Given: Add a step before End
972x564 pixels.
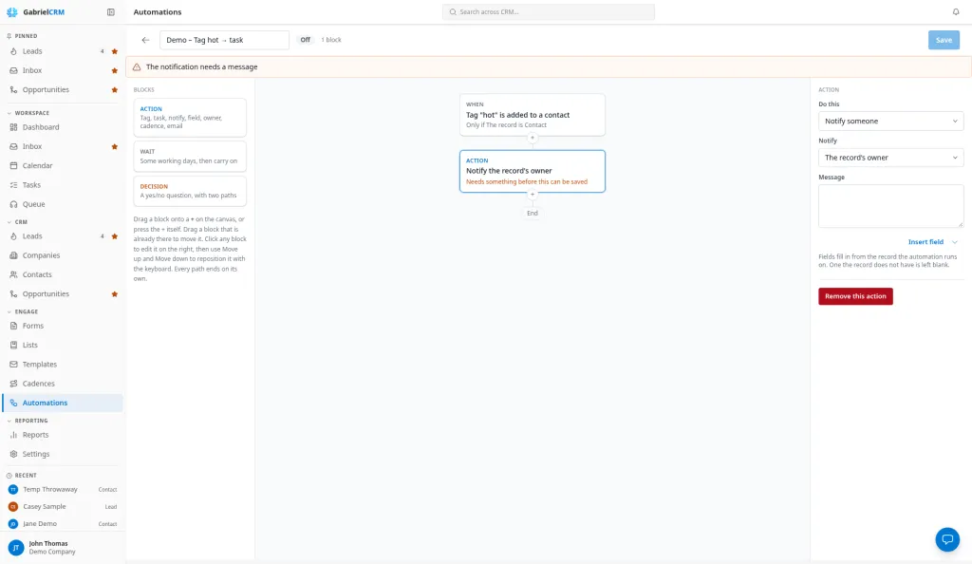Looking at the screenshot, I should tap(532, 194).
